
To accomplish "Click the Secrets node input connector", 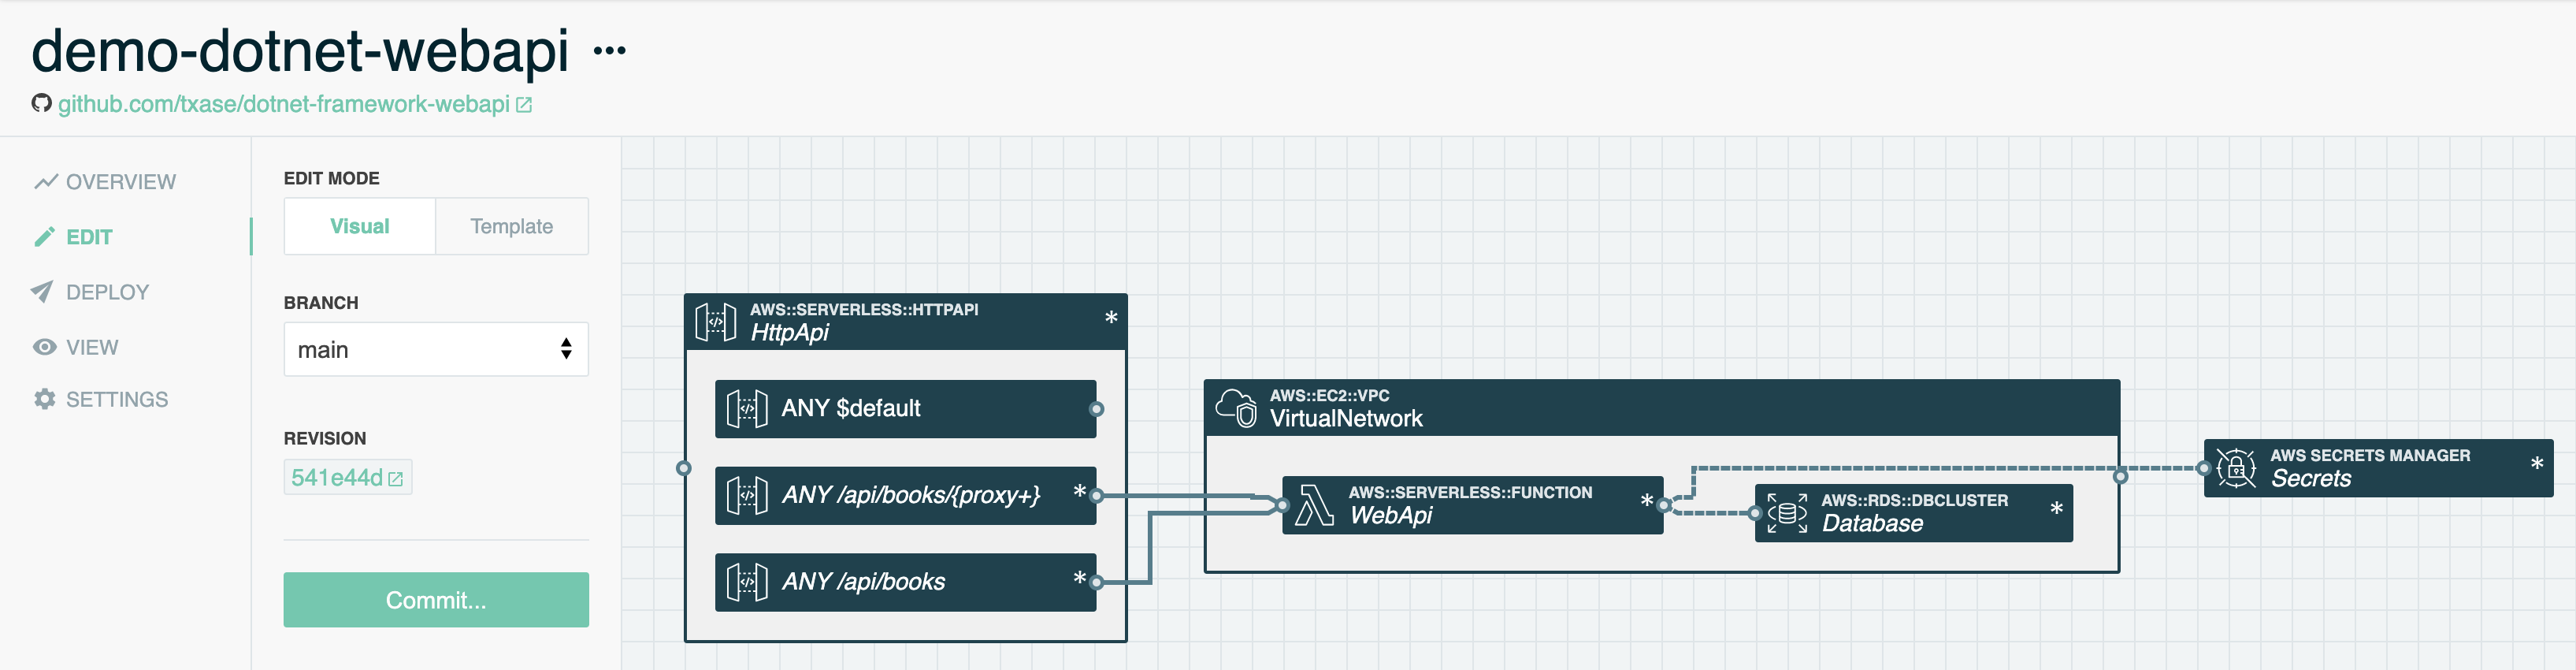I will pos(2204,468).
